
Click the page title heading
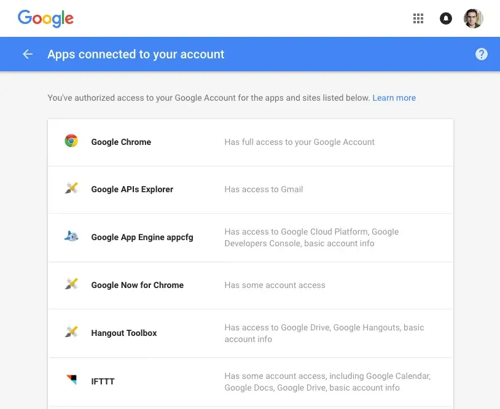coord(136,54)
